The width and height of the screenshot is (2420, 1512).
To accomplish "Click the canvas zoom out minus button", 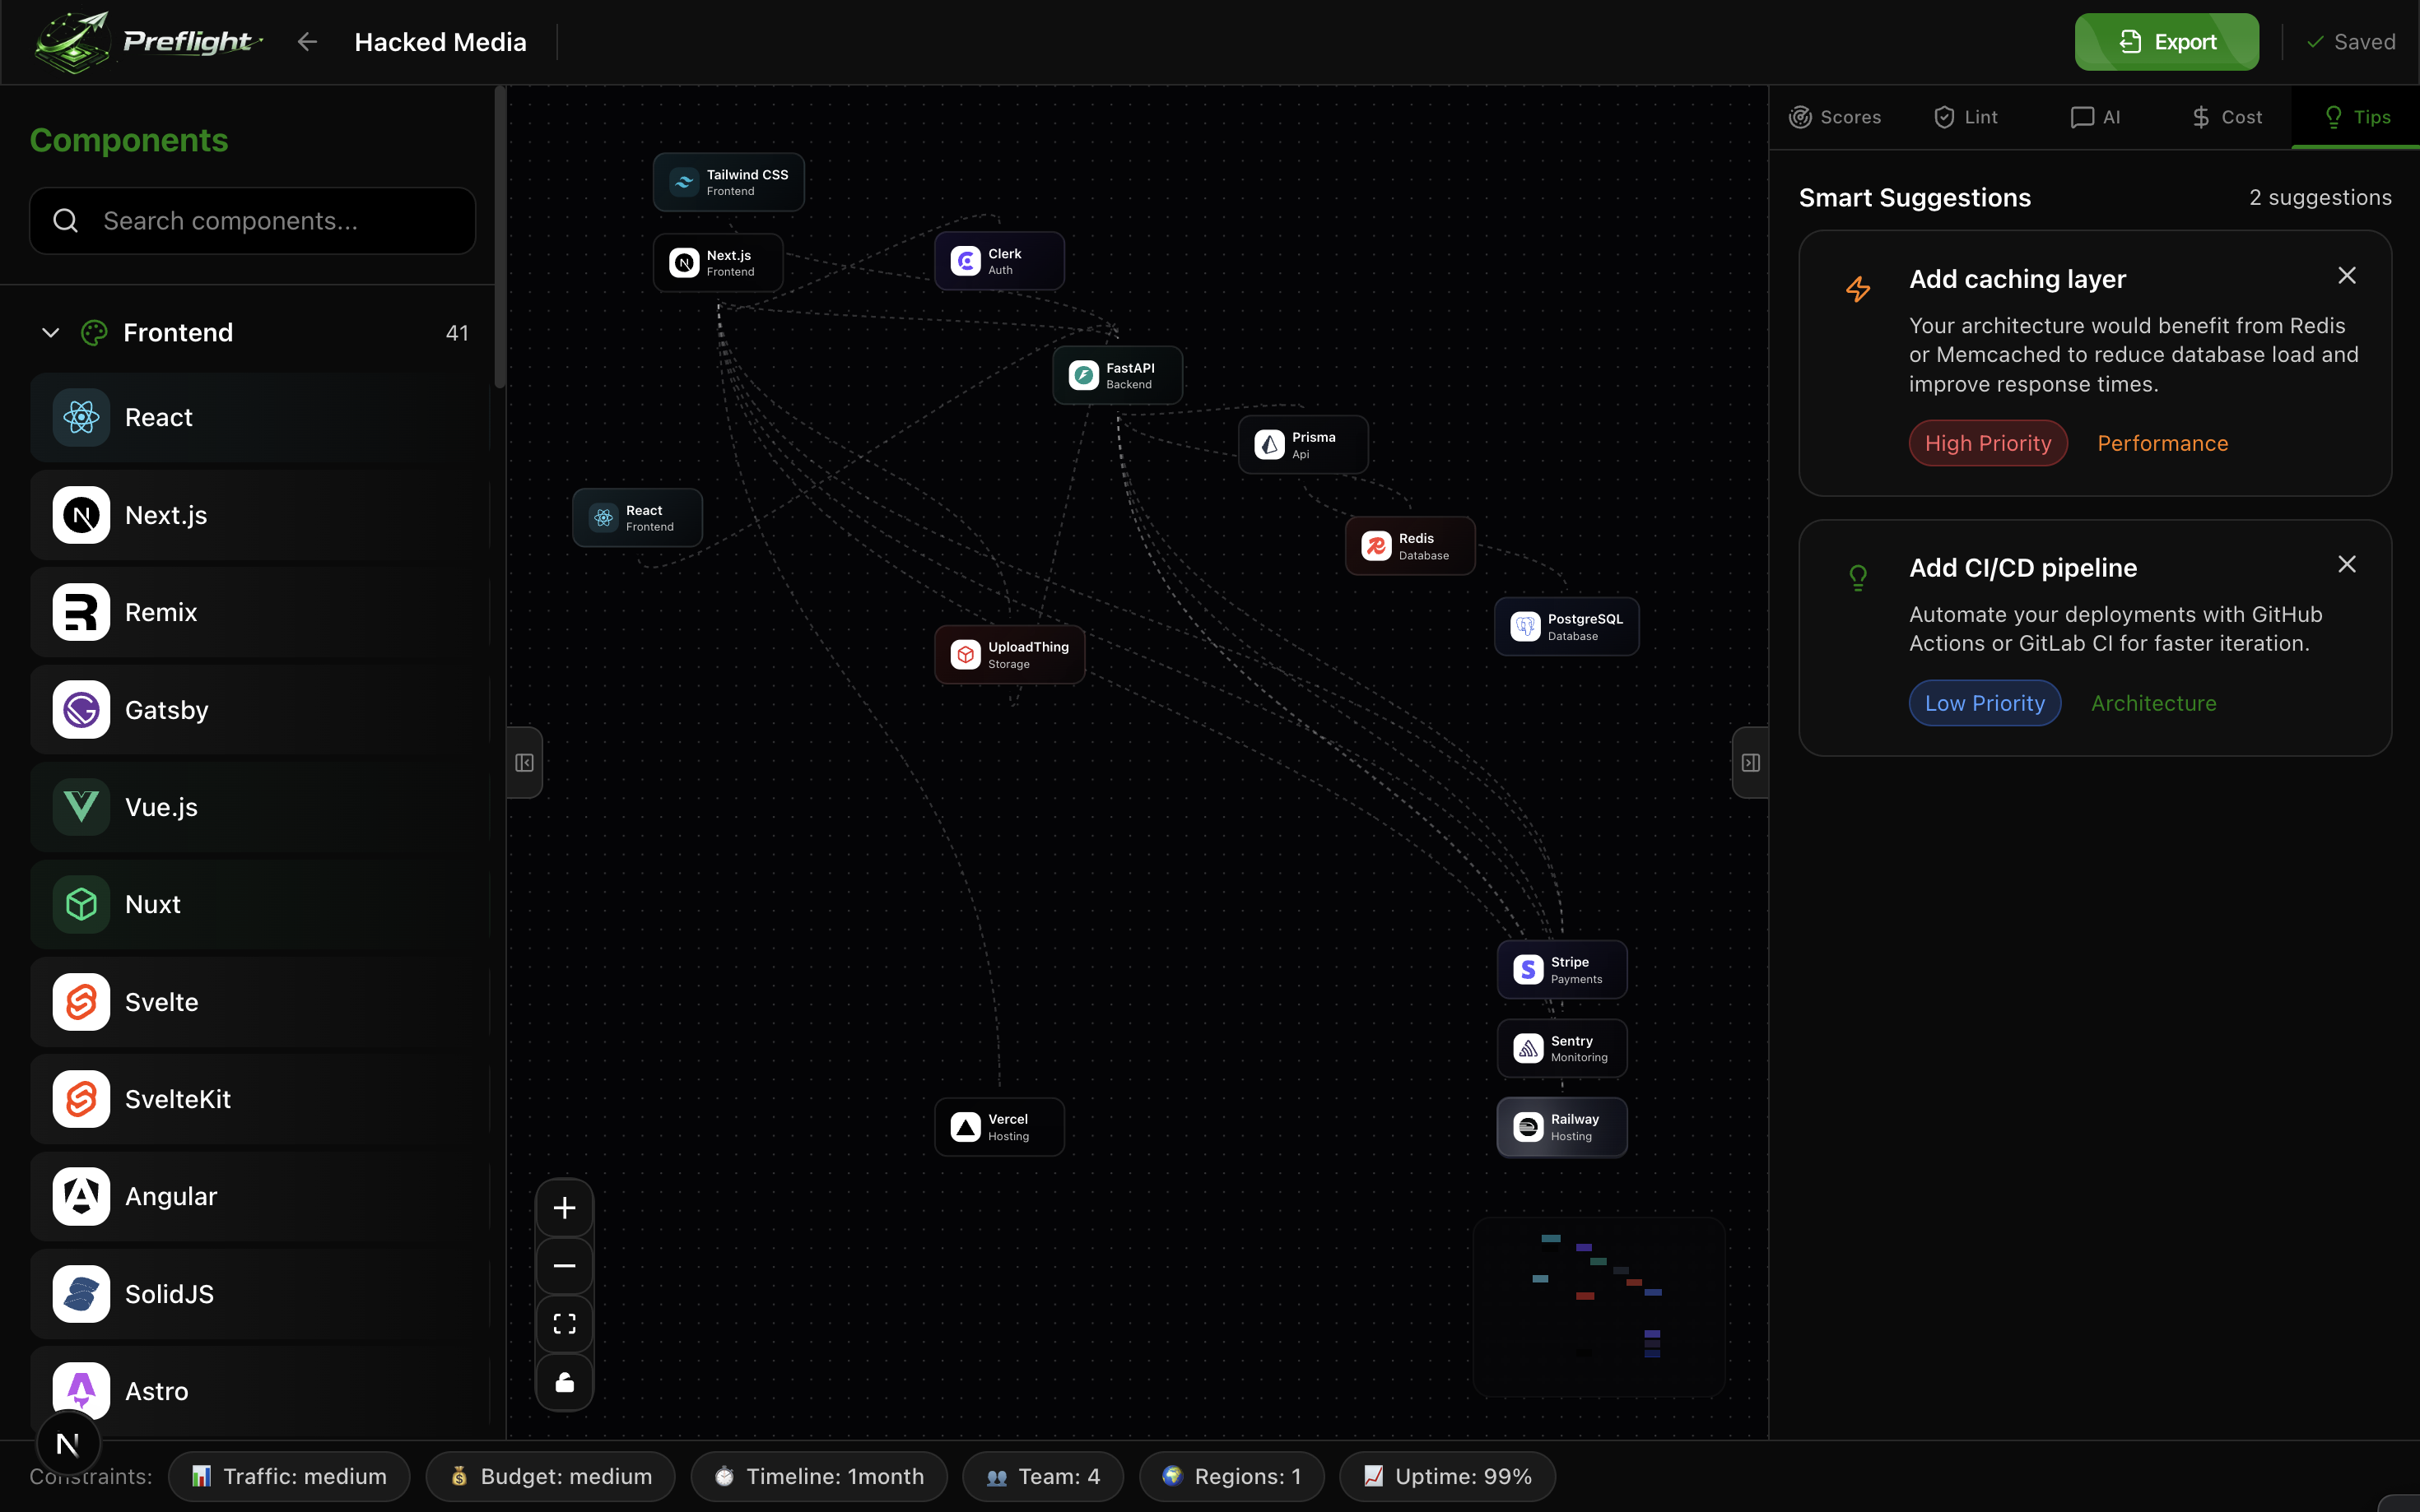I will point(564,1266).
